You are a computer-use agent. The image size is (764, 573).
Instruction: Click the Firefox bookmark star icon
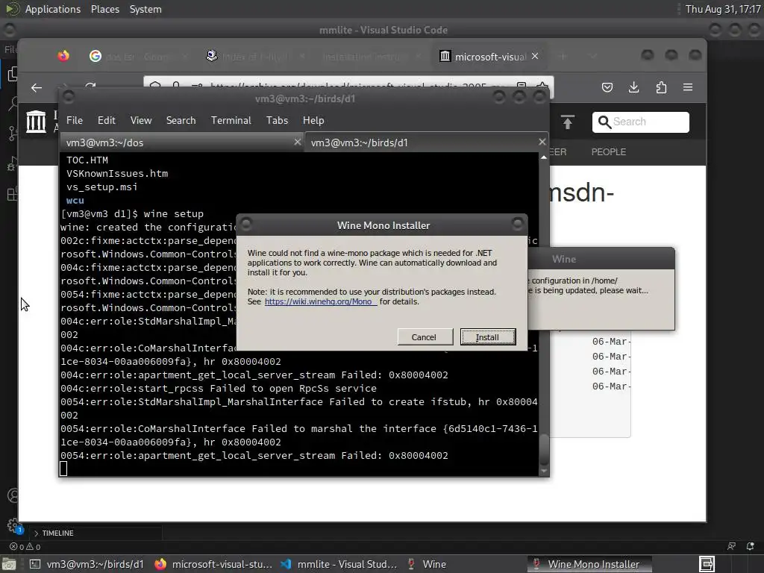coord(542,87)
